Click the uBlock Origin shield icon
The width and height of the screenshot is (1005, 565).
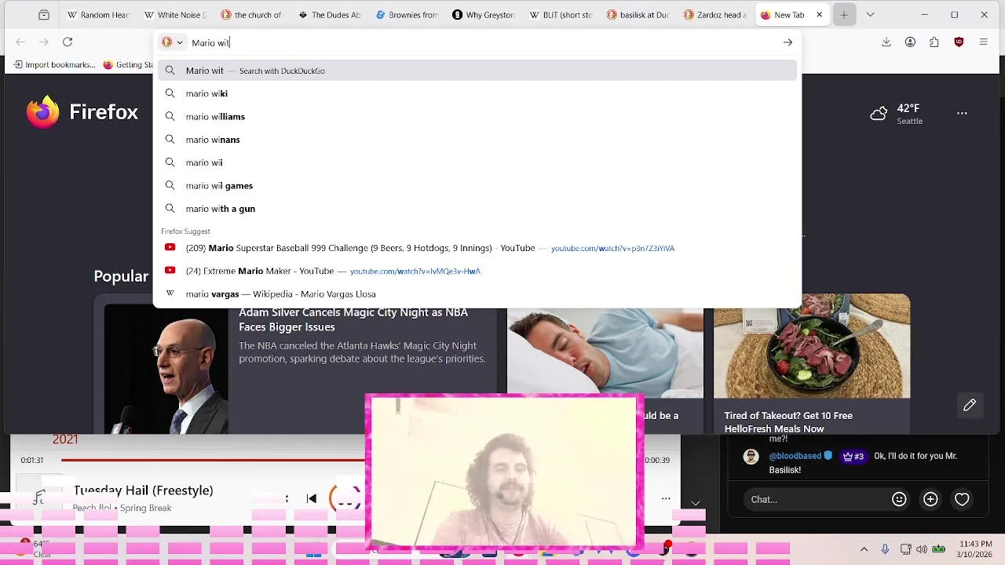[x=959, y=42]
